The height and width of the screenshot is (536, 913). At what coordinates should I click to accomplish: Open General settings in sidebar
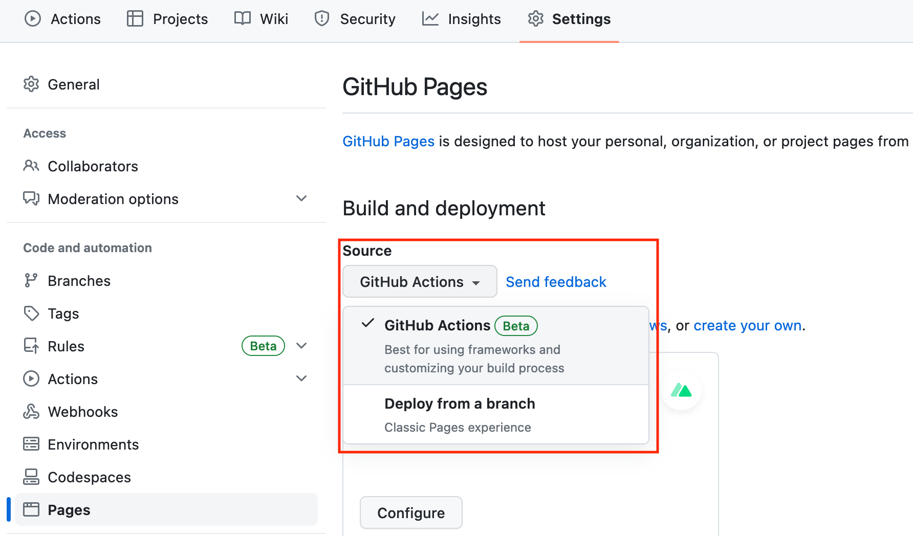(166, 84)
